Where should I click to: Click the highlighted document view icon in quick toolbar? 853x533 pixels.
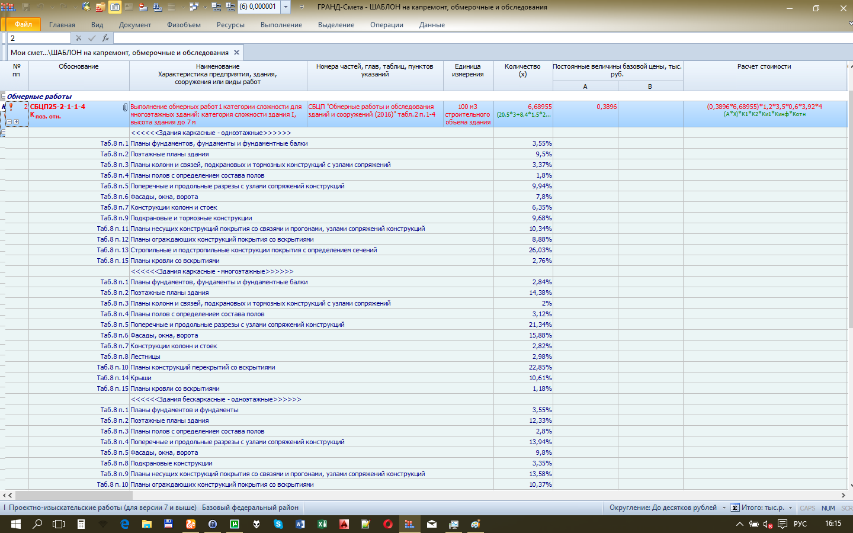tap(114, 7)
